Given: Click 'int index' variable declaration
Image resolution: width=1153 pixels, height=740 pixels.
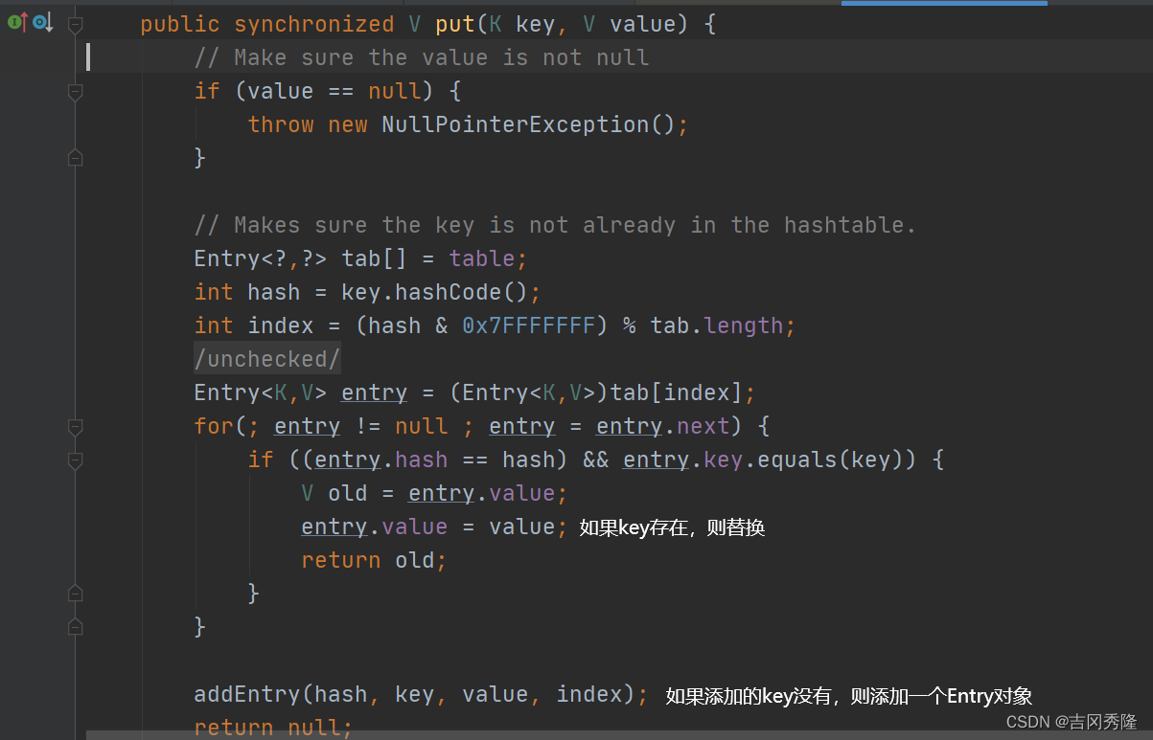Looking at the screenshot, I should point(254,325).
